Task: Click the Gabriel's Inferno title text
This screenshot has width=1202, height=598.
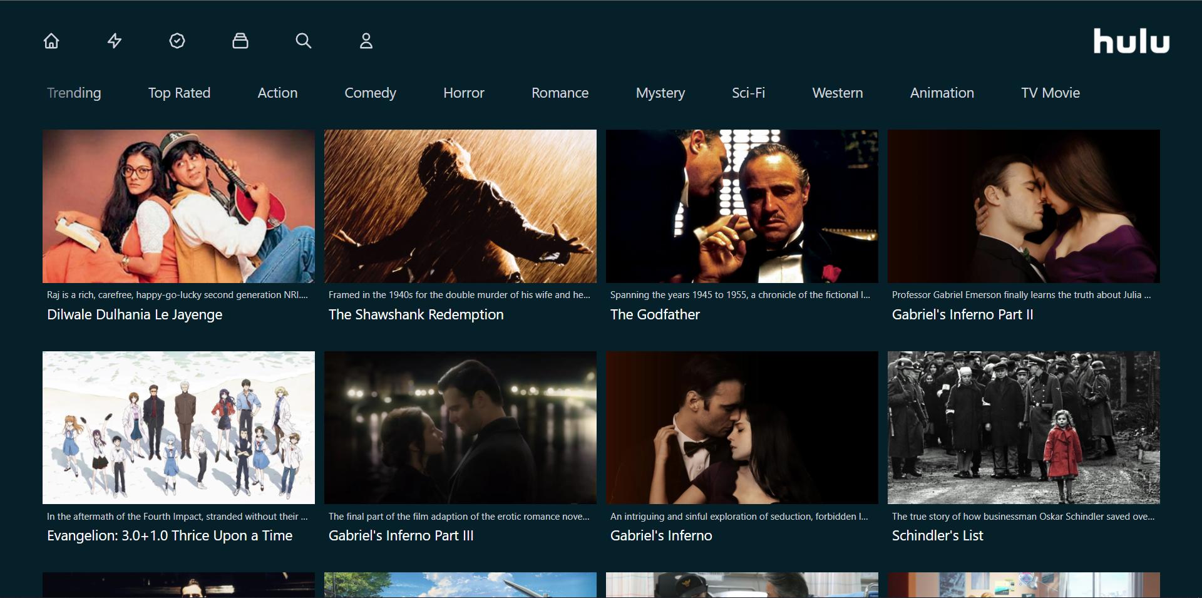Action: pyautogui.click(x=661, y=535)
